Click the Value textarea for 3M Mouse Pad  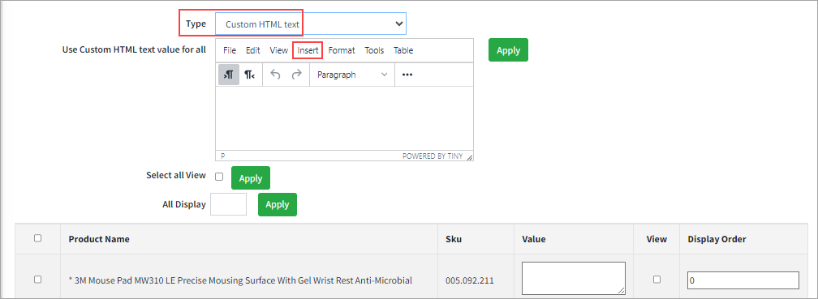click(573, 278)
